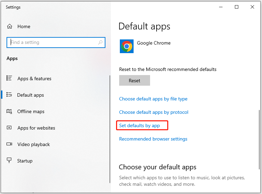Open Choose default apps by protocol
Viewport: 262px width, 194px height.
click(x=154, y=112)
